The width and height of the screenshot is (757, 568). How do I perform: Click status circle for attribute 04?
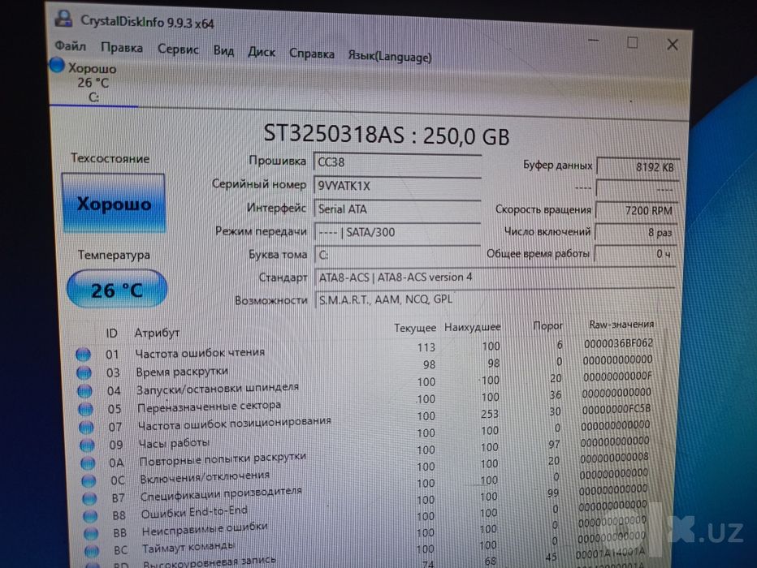(x=85, y=390)
